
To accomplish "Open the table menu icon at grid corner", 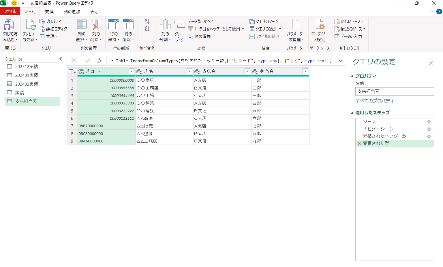I will click(x=72, y=71).
